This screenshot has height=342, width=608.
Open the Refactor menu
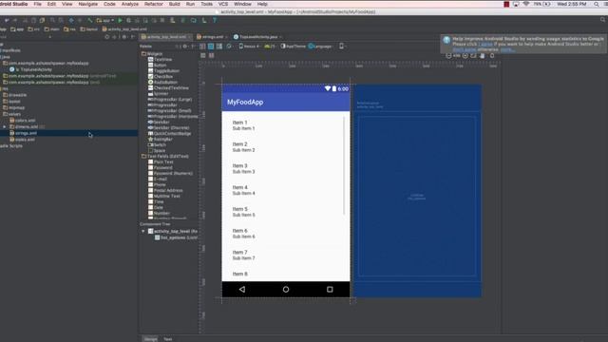coord(154,4)
